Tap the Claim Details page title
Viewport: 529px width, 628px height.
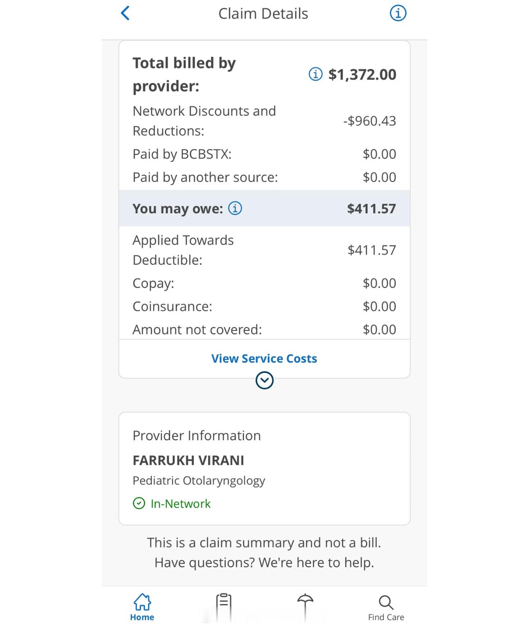[x=263, y=14]
